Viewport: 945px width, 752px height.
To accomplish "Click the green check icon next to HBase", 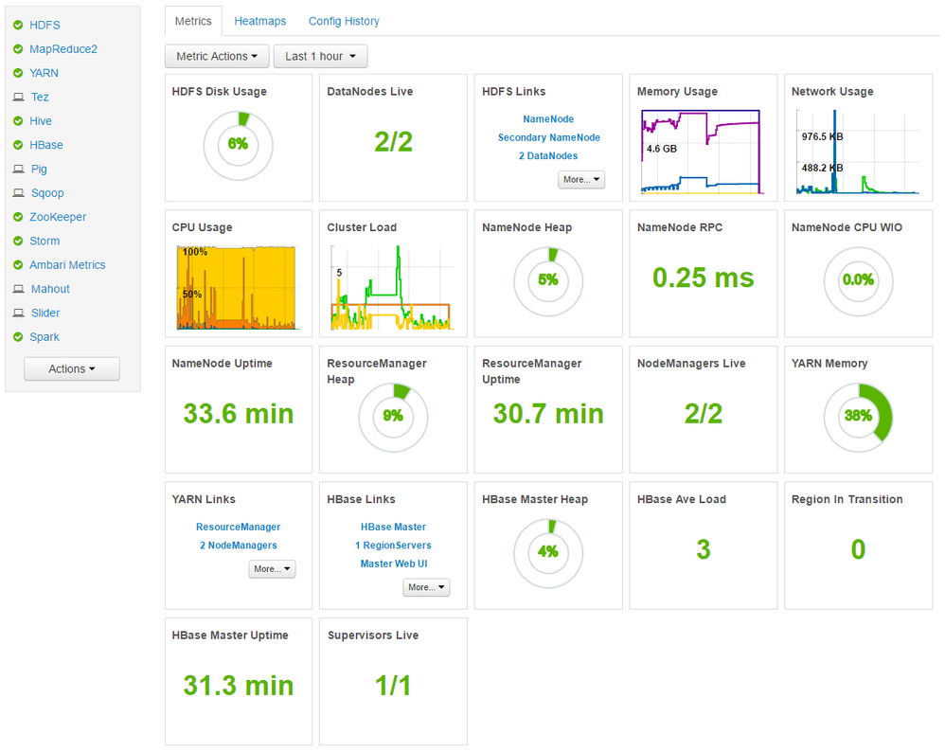I will click(x=18, y=145).
